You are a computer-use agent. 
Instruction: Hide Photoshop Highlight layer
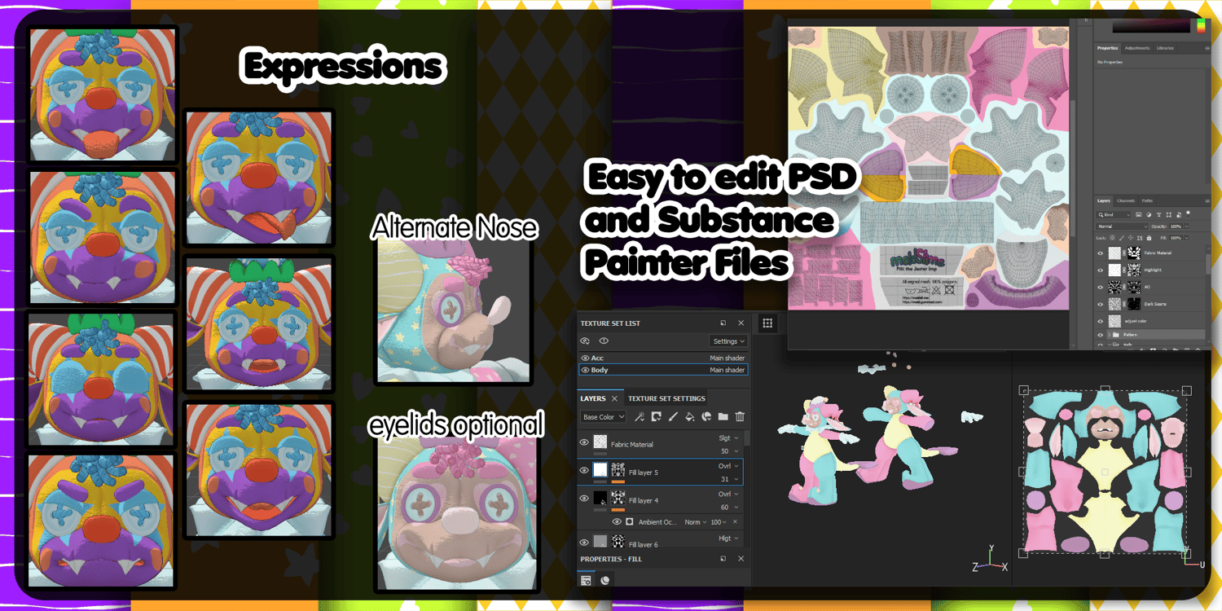(x=1101, y=270)
